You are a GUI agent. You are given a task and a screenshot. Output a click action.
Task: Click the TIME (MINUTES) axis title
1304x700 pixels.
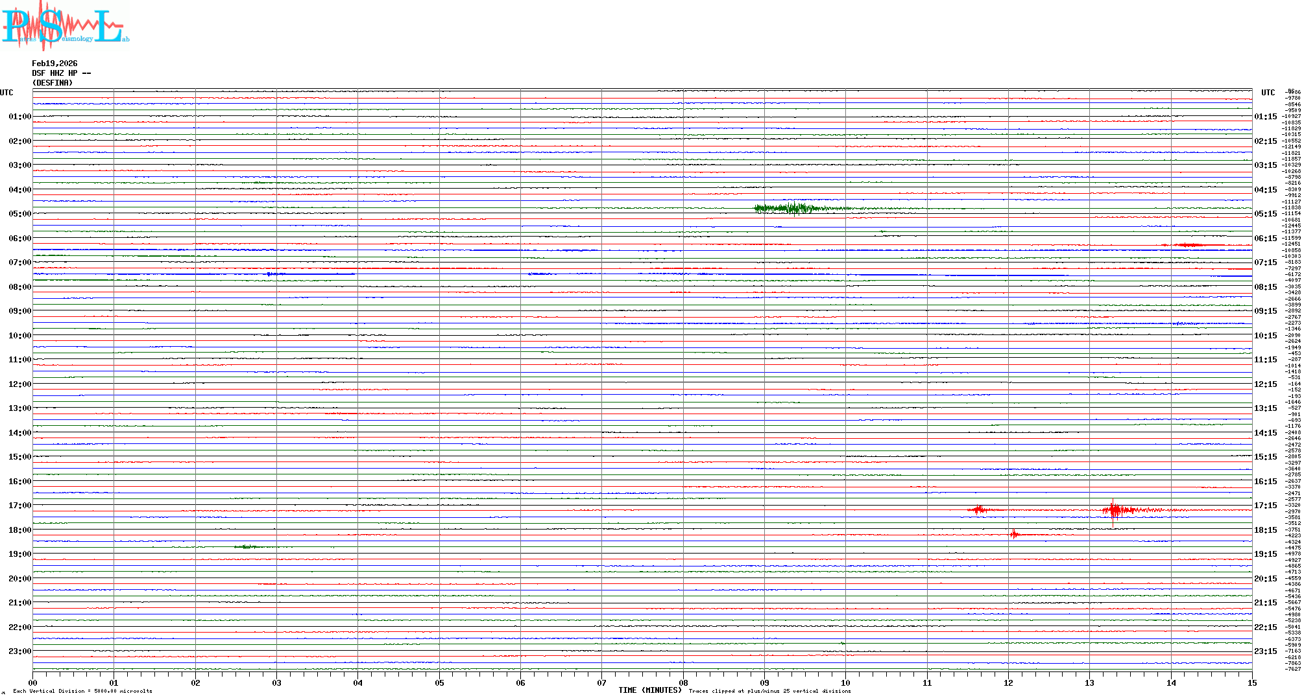coord(649,690)
